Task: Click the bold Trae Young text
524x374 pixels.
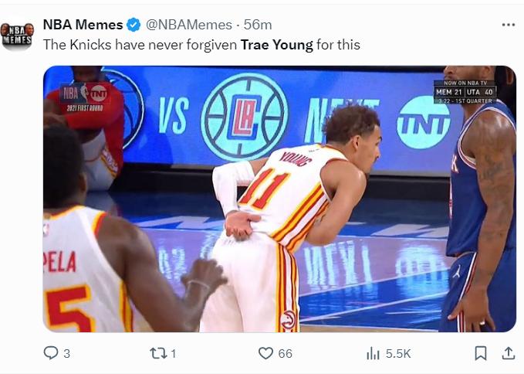Action: point(276,45)
